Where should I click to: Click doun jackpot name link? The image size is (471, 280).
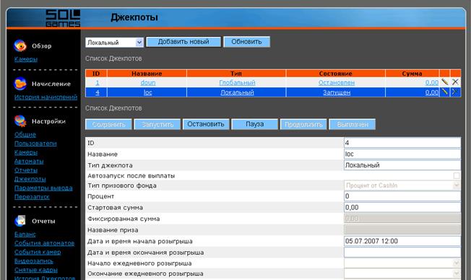148,82
